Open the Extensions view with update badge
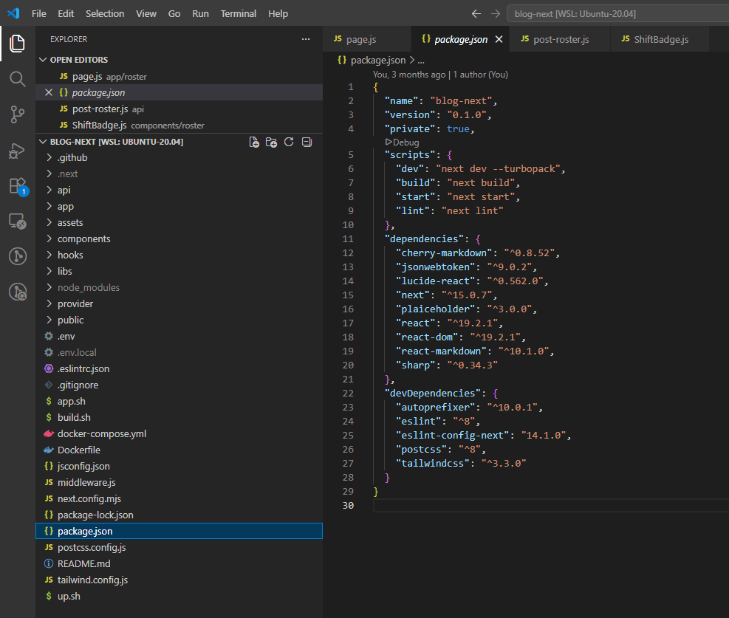 click(x=17, y=186)
